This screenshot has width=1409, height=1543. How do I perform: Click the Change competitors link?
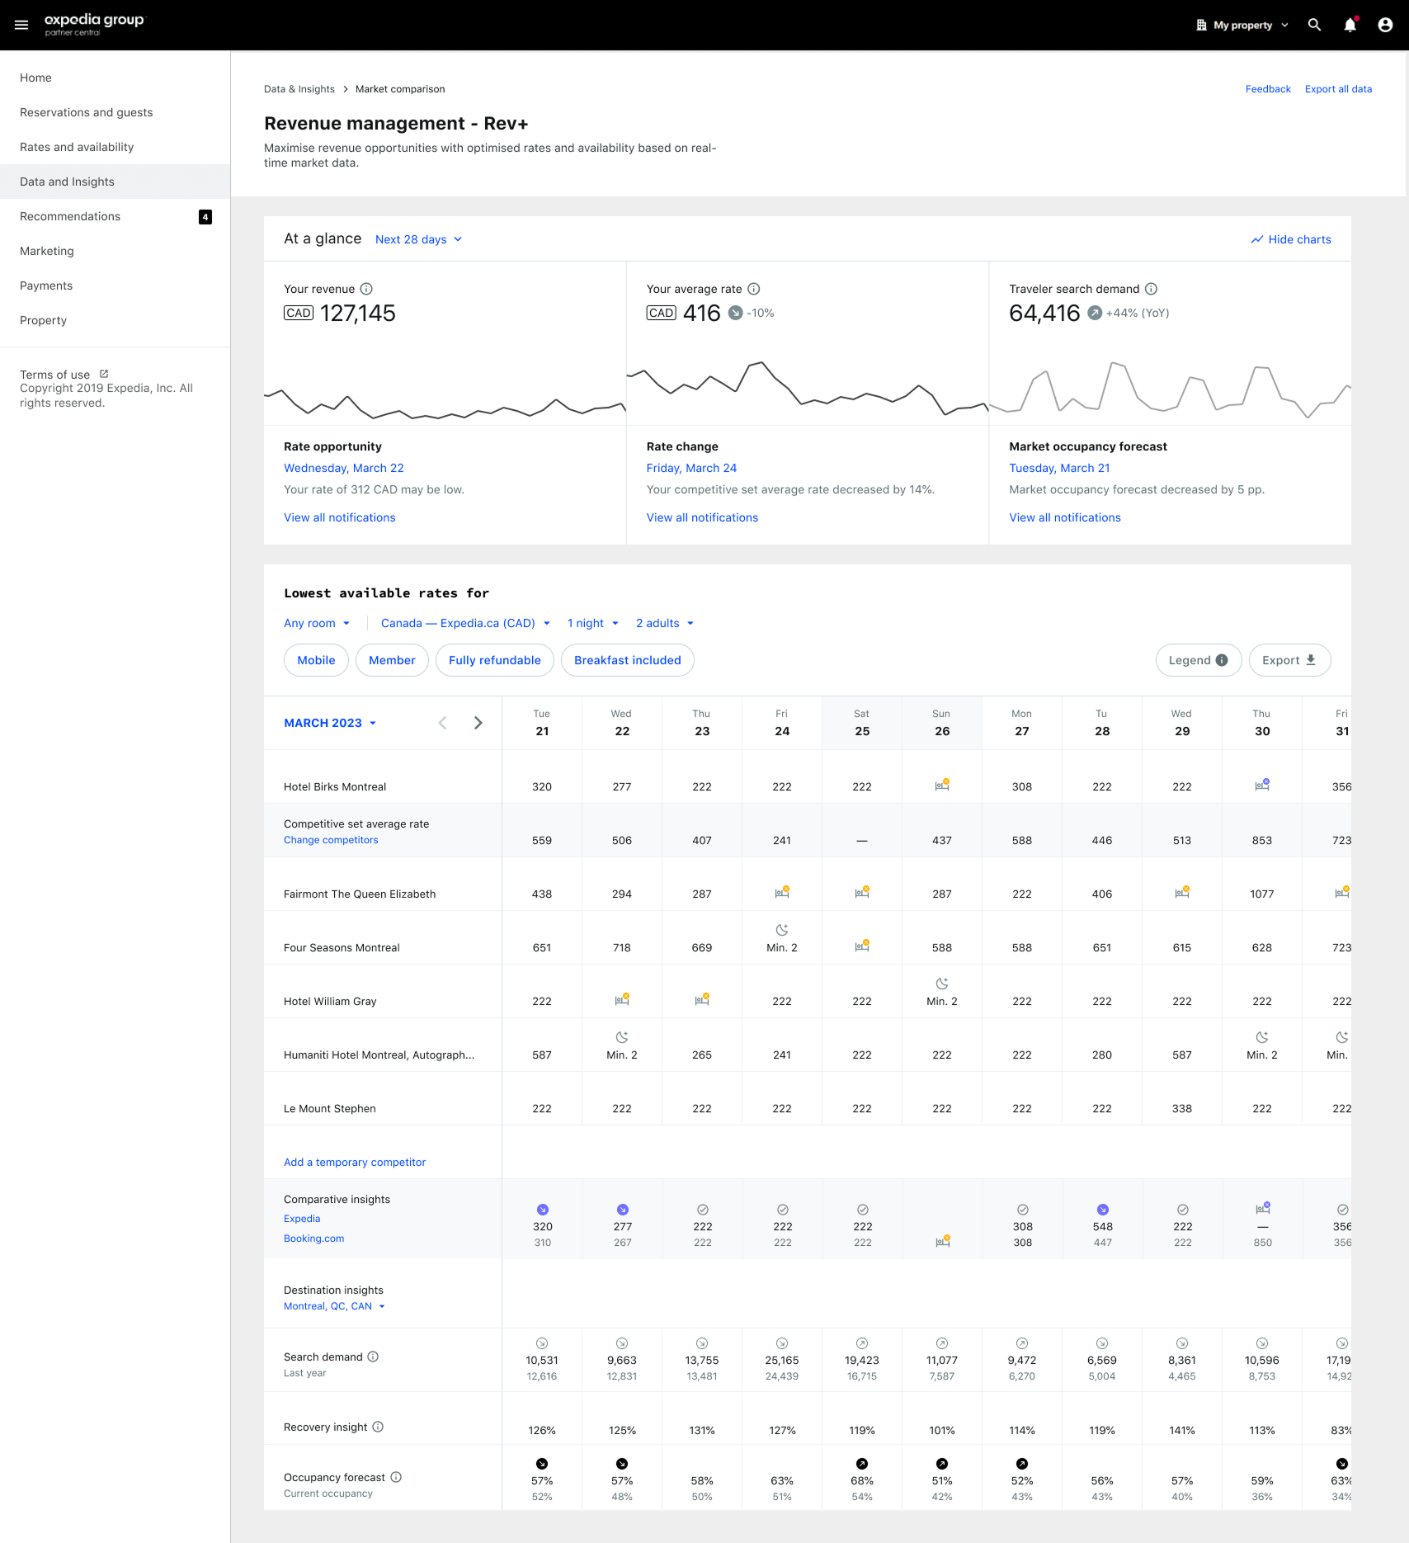(x=331, y=840)
